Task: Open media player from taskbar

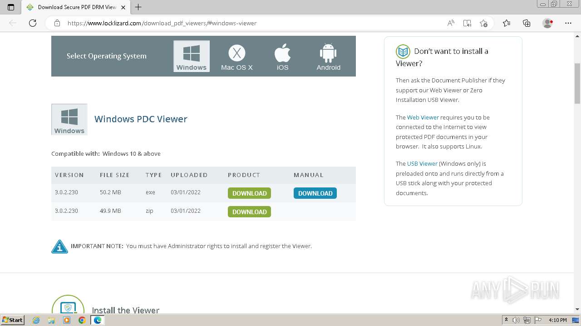Action: tap(67, 320)
